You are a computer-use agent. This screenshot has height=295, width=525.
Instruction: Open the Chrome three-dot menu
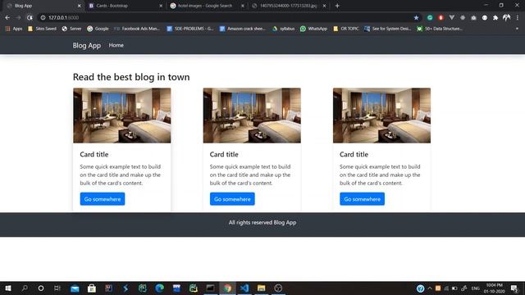[518, 18]
